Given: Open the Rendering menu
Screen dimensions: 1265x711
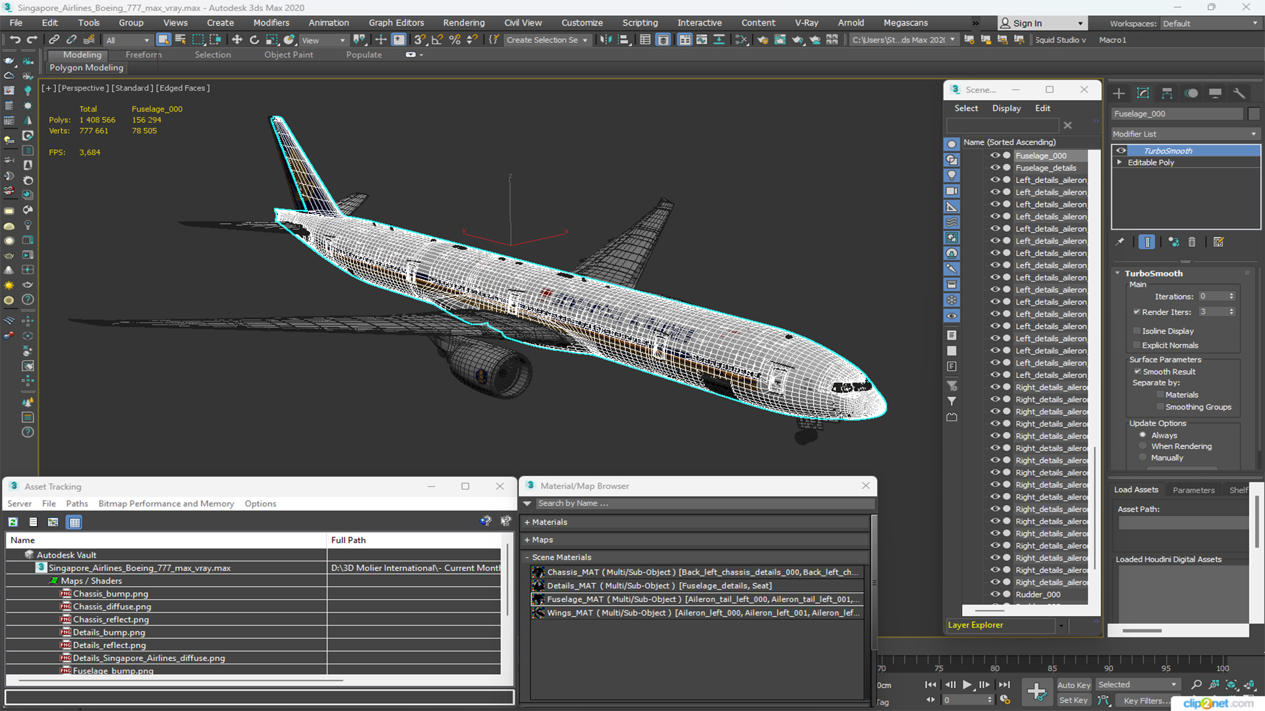Looking at the screenshot, I should tap(464, 22).
